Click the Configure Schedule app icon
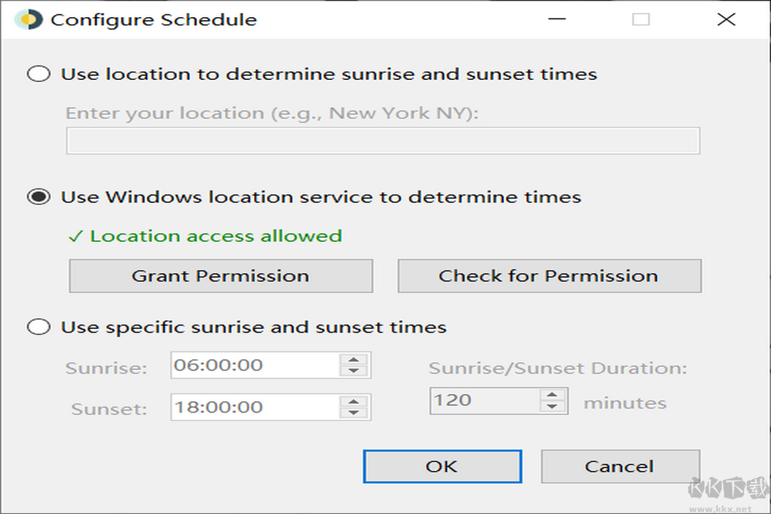771x514 pixels. pyautogui.click(x=29, y=19)
